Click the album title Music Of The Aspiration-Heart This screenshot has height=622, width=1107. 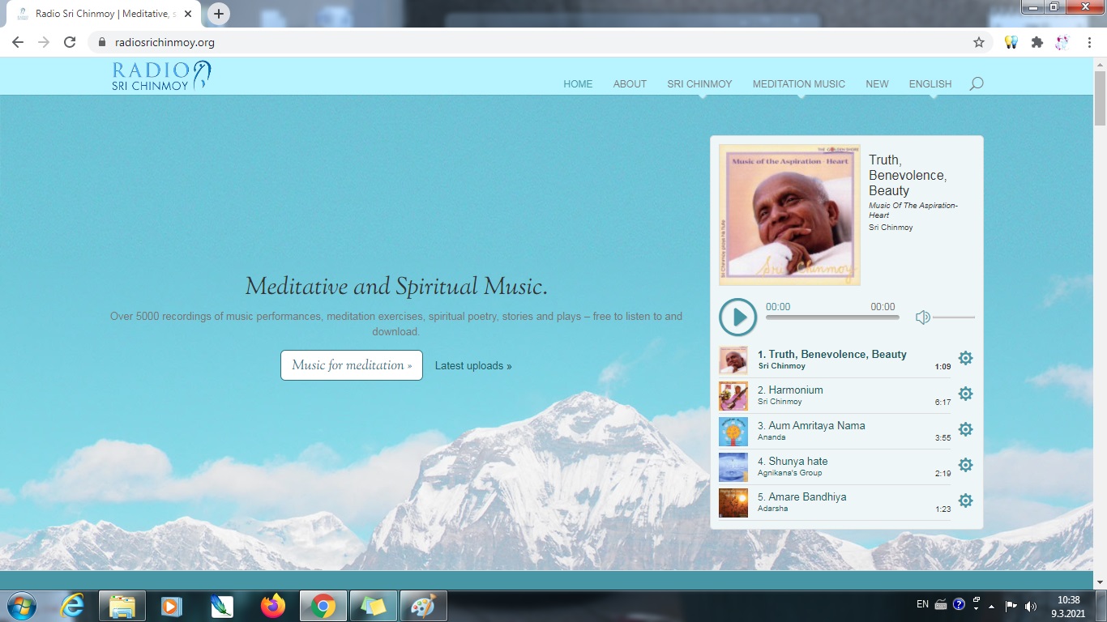pos(913,210)
